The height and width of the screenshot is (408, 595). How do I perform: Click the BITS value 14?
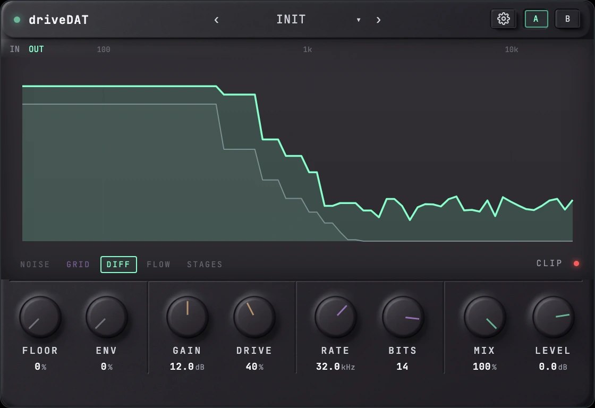click(402, 367)
